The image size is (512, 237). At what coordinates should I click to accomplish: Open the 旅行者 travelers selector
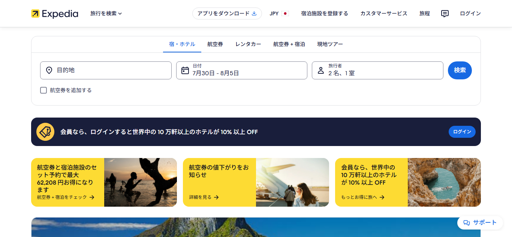coord(377,70)
